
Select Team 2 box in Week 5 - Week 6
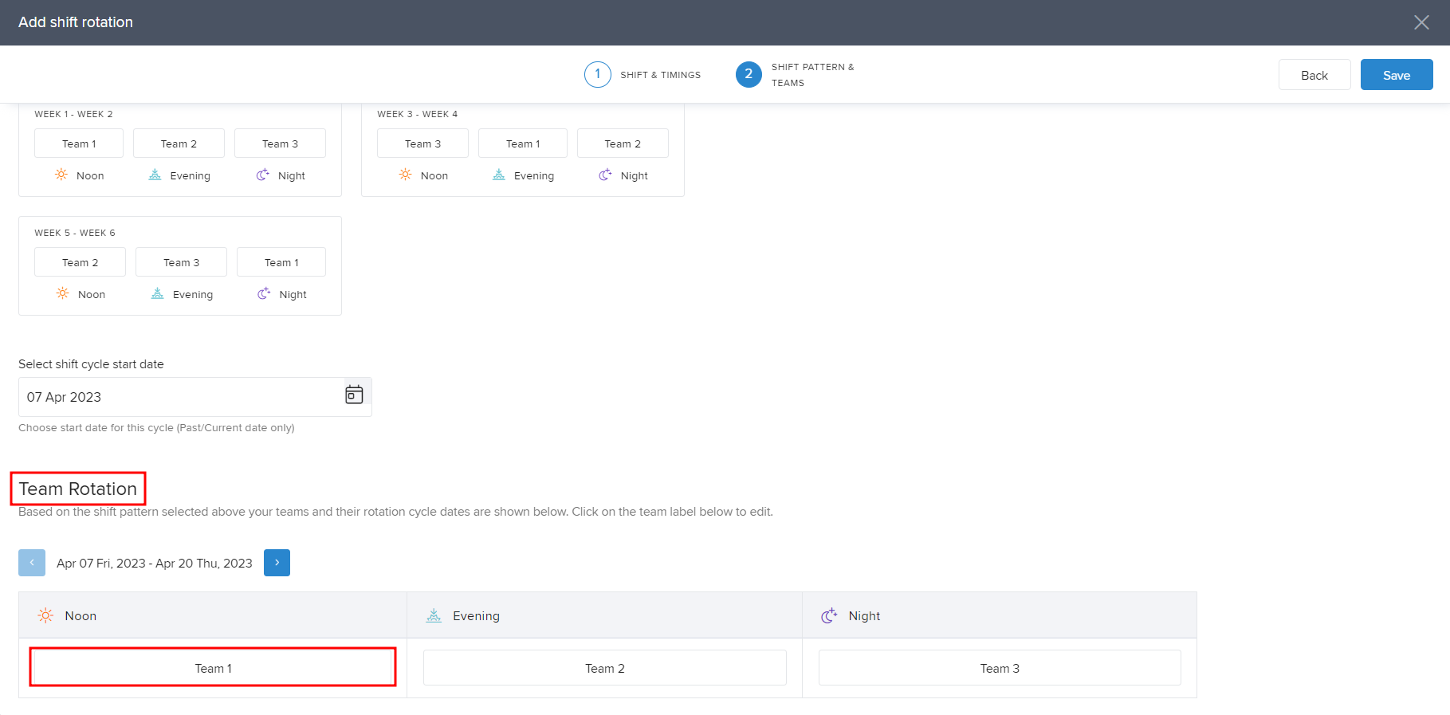click(80, 262)
